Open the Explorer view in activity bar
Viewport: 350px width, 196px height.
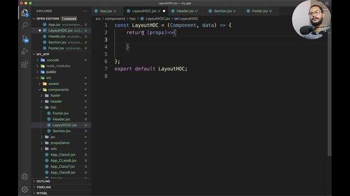point(25,13)
